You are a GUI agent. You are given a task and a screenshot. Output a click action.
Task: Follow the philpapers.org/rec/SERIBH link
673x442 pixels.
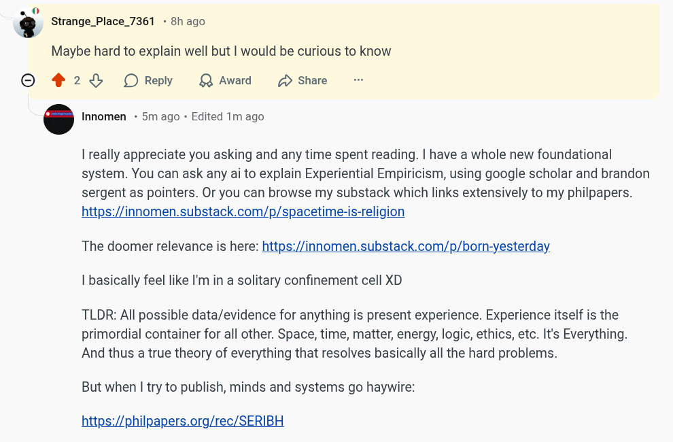[182, 421]
